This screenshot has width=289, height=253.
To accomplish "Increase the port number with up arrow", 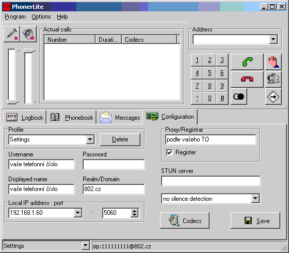I will pyautogui.click(x=134, y=211).
